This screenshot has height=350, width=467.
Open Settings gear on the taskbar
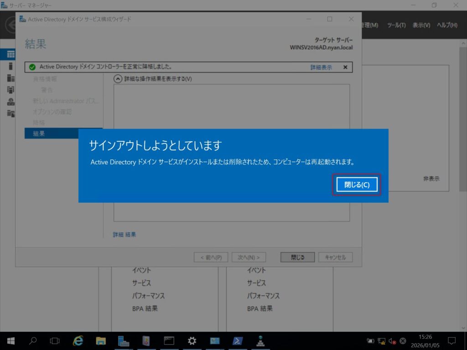point(192,340)
